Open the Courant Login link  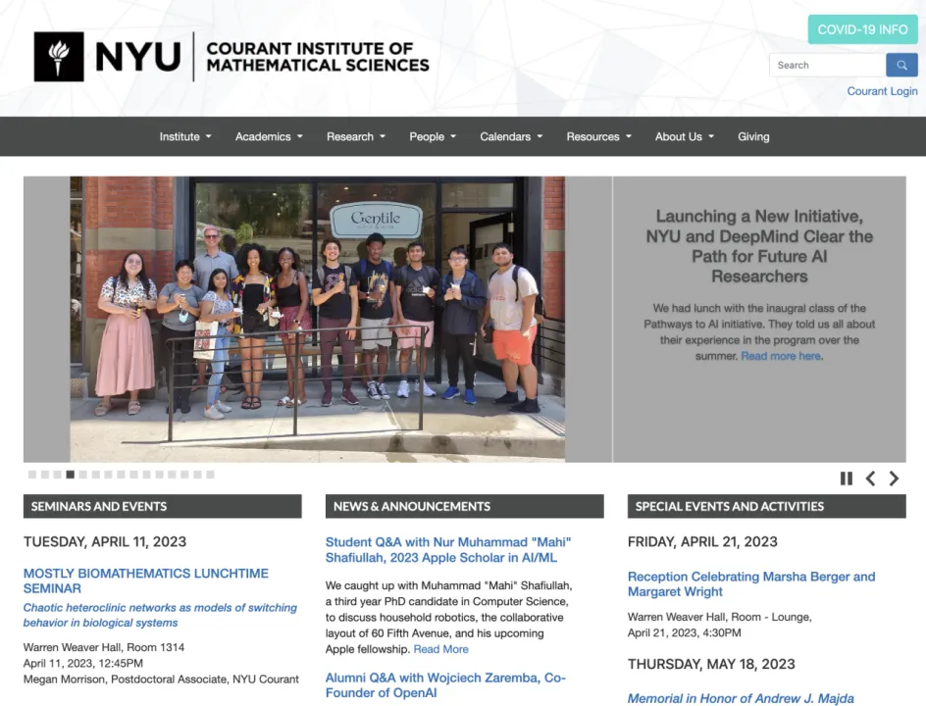coord(882,91)
